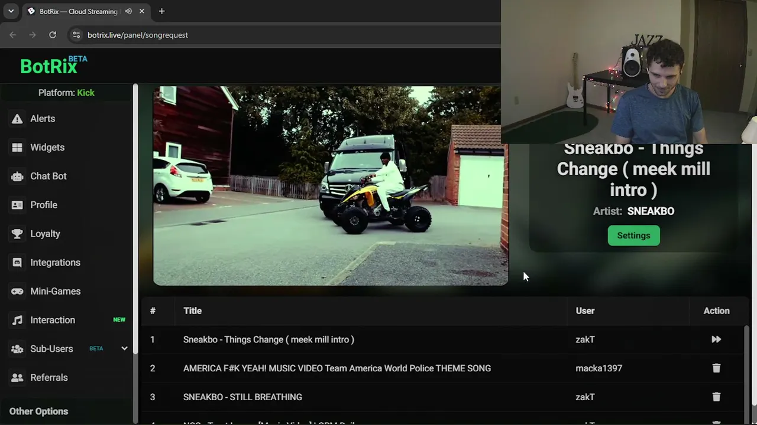Skip the currently playing Sneakbo song
757x425 pixels.
click(x=716, y=339)
